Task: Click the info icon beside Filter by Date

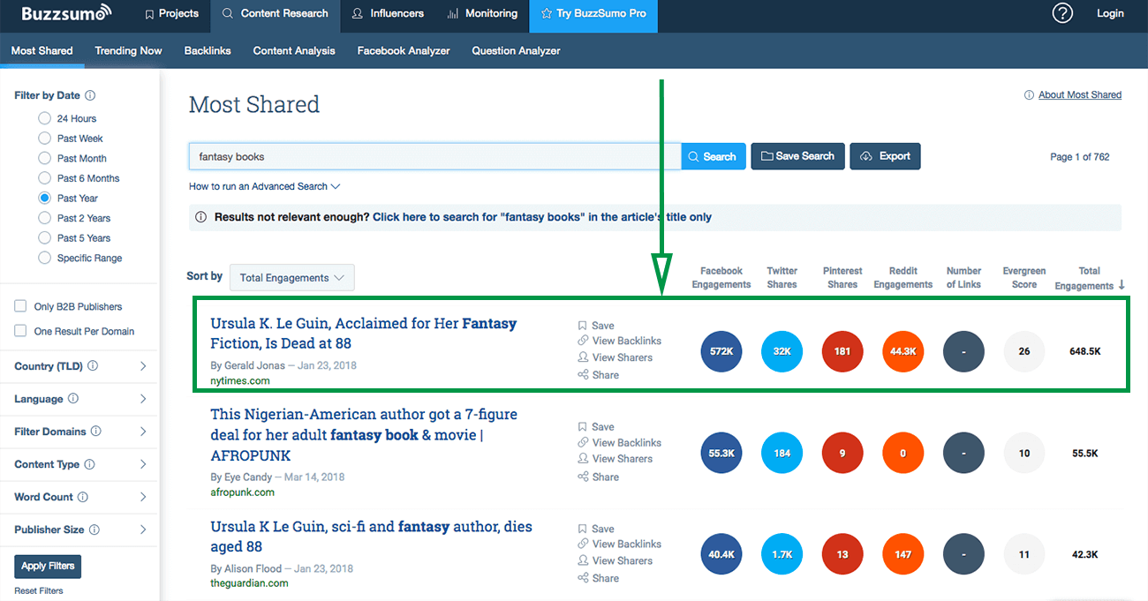Action: point(90,95)
